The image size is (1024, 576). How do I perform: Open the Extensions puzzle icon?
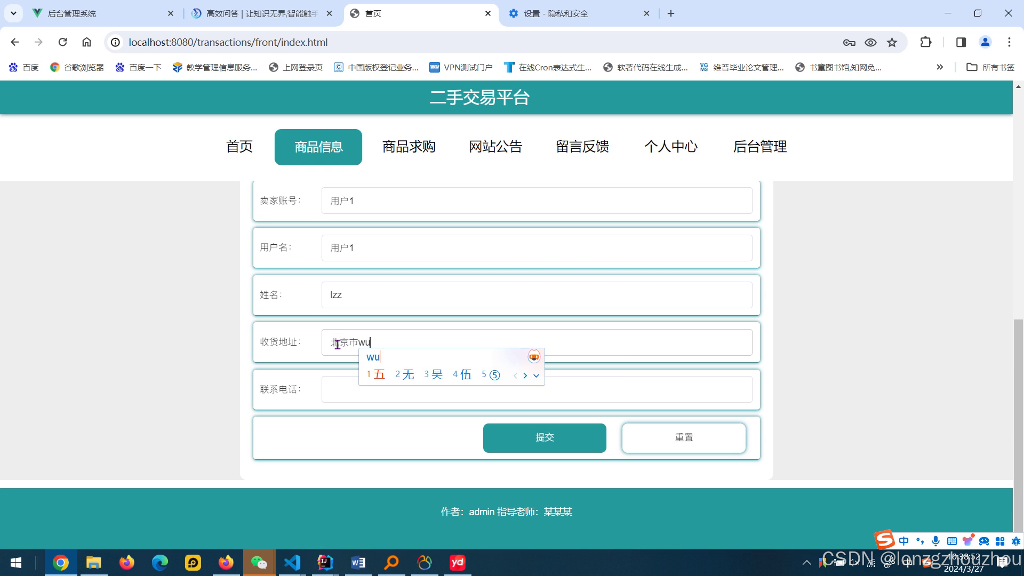(x=926, y=42)
